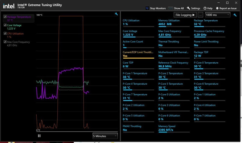Viewport: 242px width, 143px height.
Task: Click the Report an Issue bug icon
Action: click(217, 8)
